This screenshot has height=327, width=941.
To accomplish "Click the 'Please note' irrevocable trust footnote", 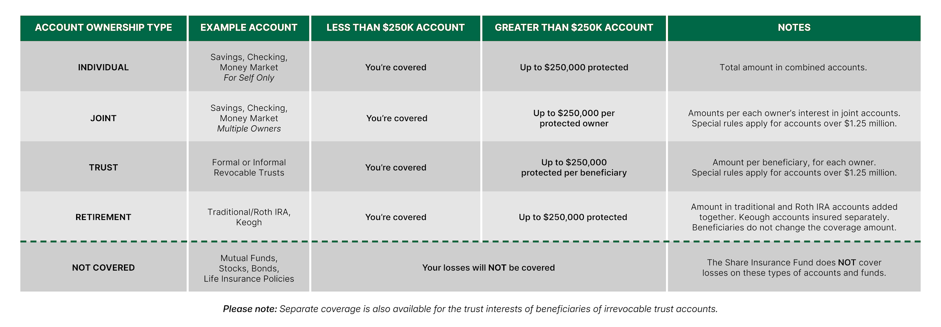I will tap(470, 309).
